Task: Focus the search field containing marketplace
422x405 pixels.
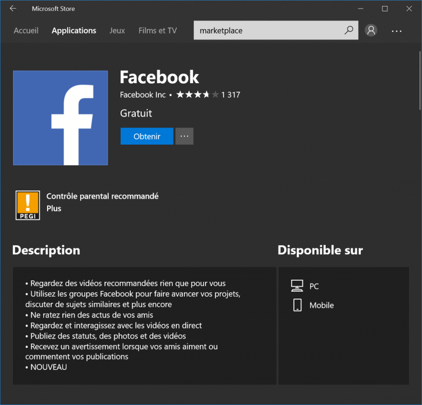Action: [268, 31]
